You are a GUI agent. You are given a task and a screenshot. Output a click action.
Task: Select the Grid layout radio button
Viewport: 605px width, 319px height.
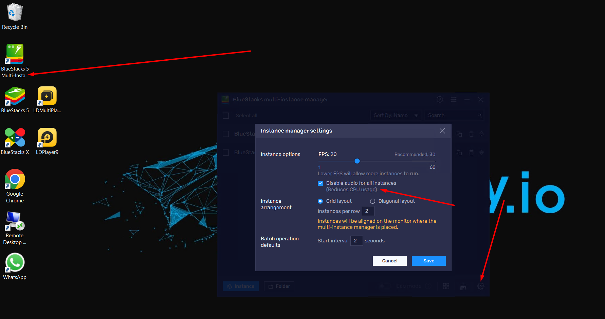pyautogui.click(x=320, y=201)
